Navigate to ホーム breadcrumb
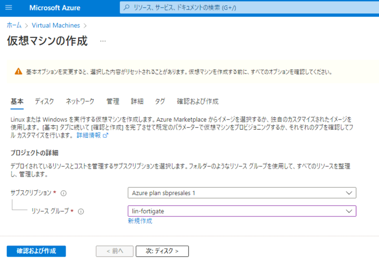This screenshot has height=258, width=379. (x=14, y=25)
